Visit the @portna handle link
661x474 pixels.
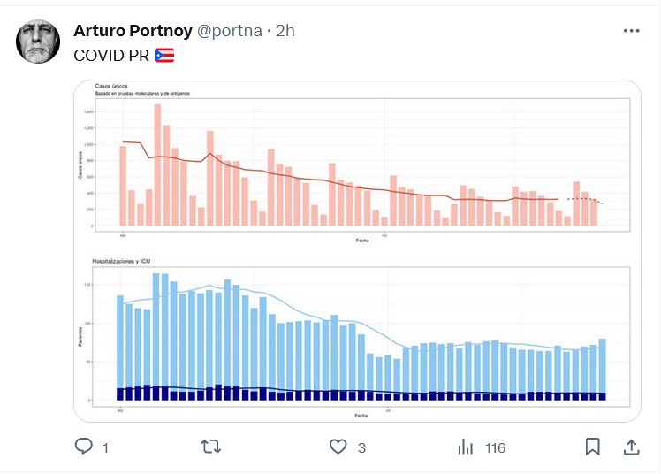coord(229,31)
